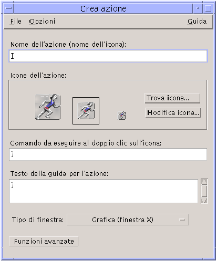Screen dimensions: 217x261
Task: Focus the Comando da eseguire field
Action: point(108,154)
